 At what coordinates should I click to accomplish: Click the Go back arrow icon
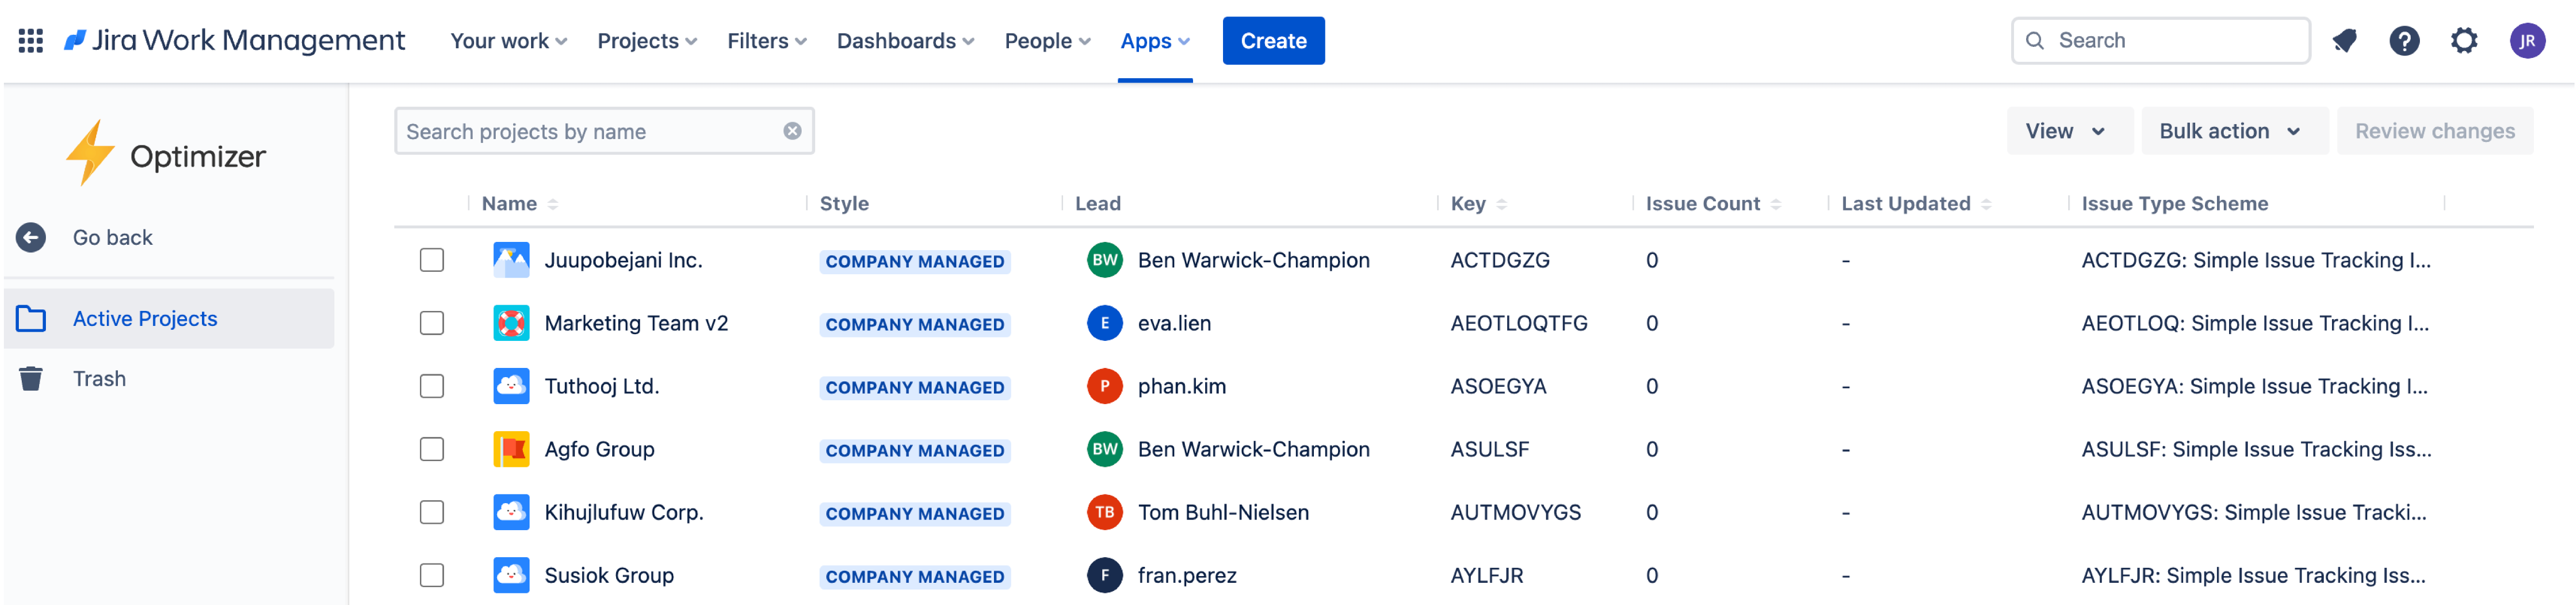31,238
